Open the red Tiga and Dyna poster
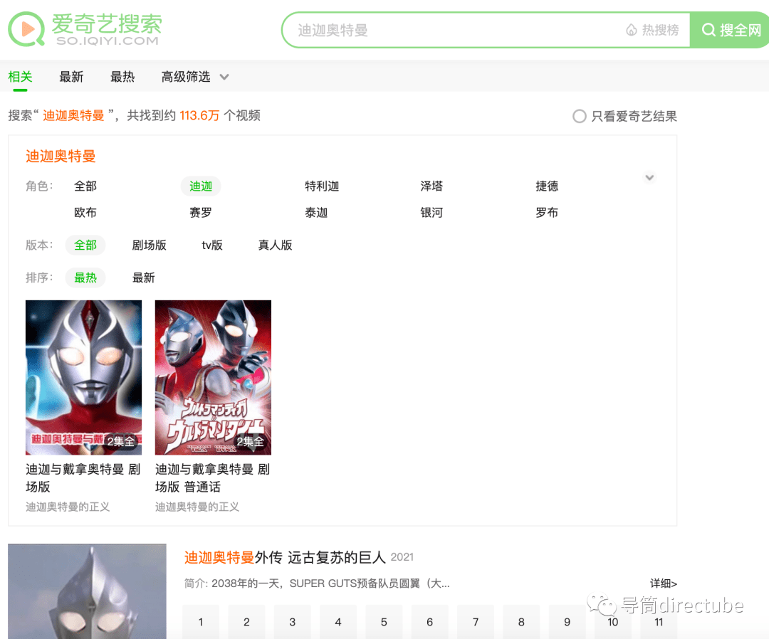 tap(213, 377)
